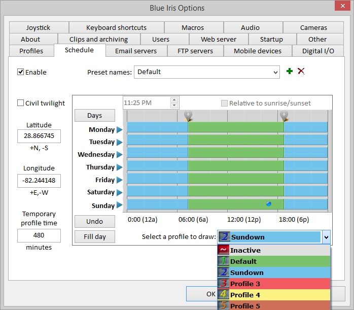This screenshot has height=310, width=354.
Task: Choose Profile 3 from the list
Action: coord(274,284)
